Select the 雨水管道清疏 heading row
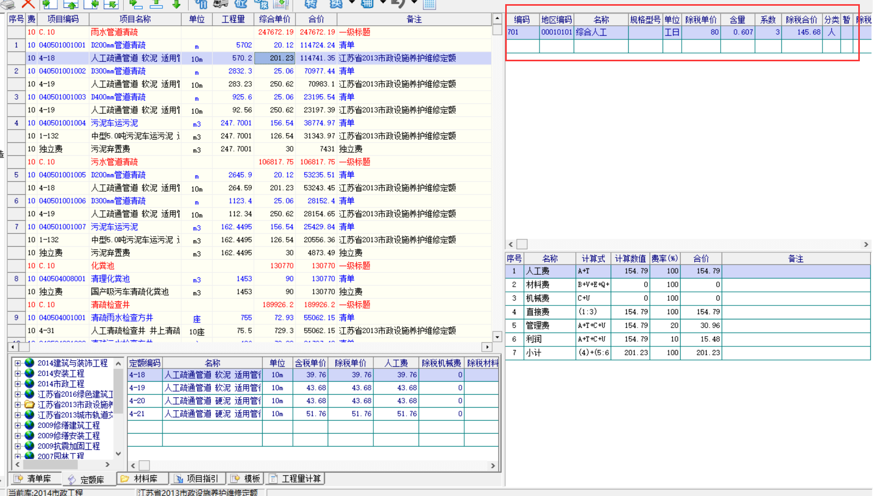 point(249,32)
